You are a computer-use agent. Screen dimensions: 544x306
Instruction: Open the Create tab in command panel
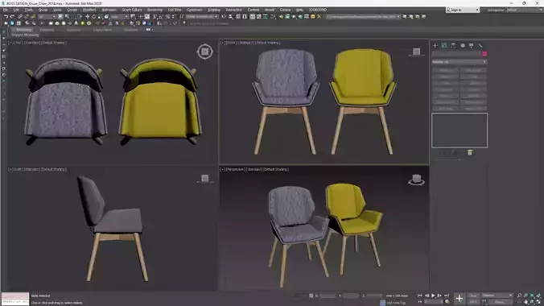click(x=435, y=46)
